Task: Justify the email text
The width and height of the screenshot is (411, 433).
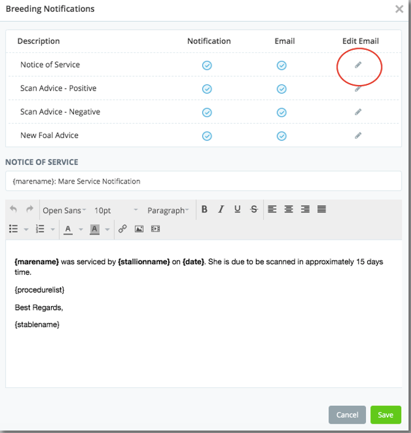Action: tap(321, 209)
